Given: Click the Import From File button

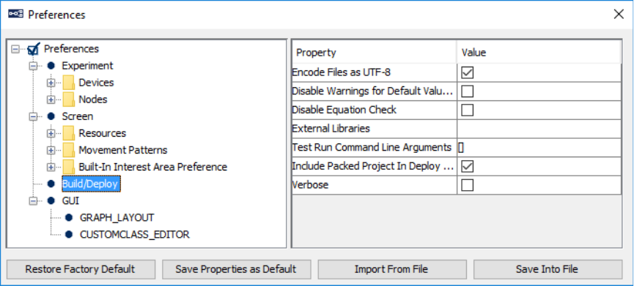Looking at the screenshot, I should click(x=392, y=269).
